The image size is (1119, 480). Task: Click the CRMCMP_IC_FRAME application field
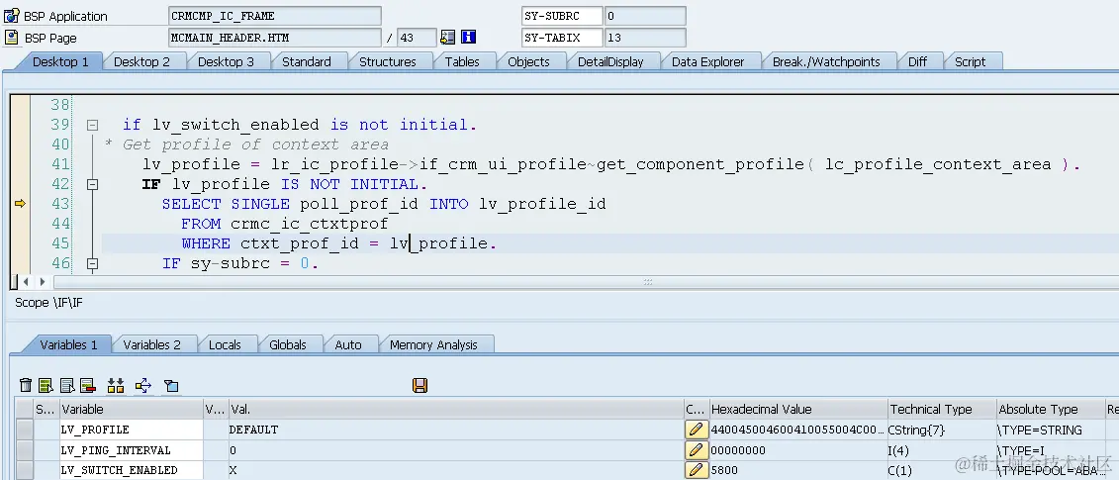click(275, 16)
